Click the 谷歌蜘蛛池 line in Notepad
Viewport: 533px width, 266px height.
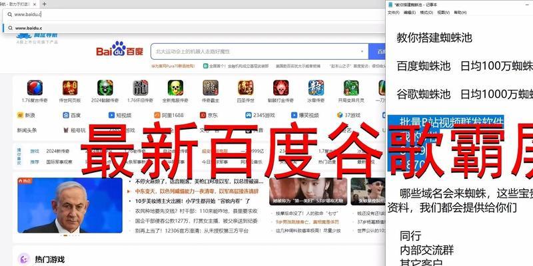(x=464, y=94)
